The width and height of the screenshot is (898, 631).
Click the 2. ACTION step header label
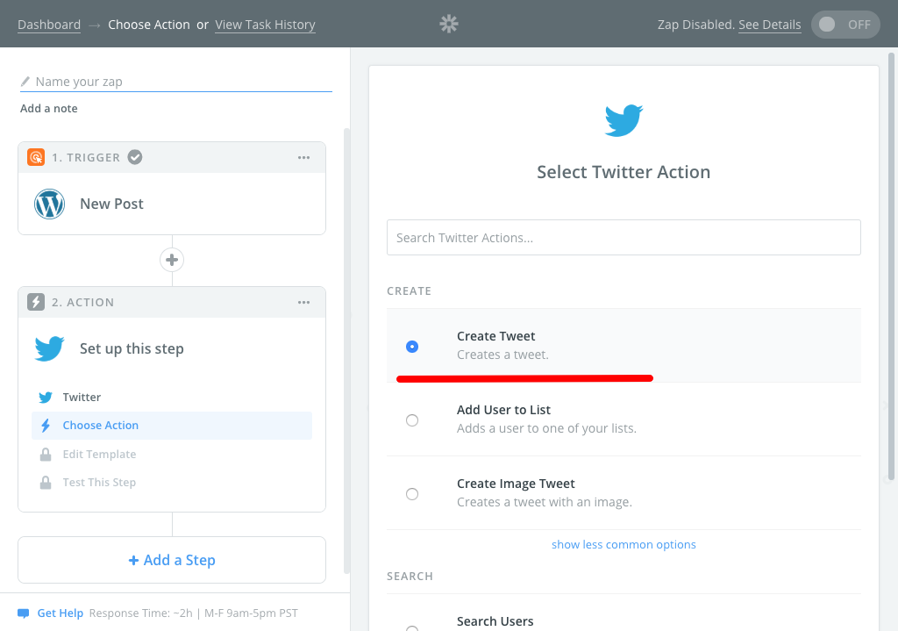[x=83, y=303]
